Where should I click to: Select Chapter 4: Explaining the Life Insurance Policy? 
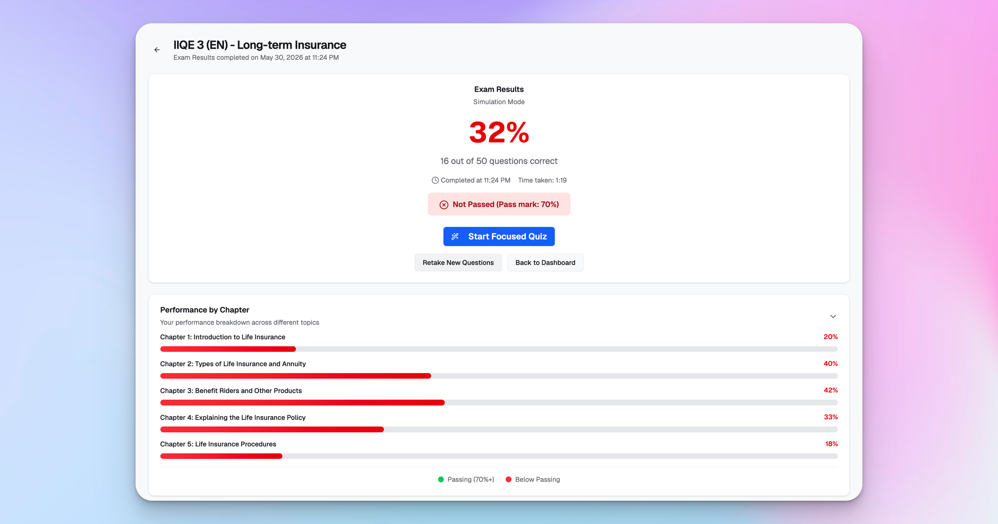tap(233, 418)
